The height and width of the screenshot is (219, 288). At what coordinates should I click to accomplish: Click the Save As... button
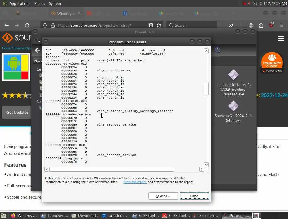[x=163, y=196]
